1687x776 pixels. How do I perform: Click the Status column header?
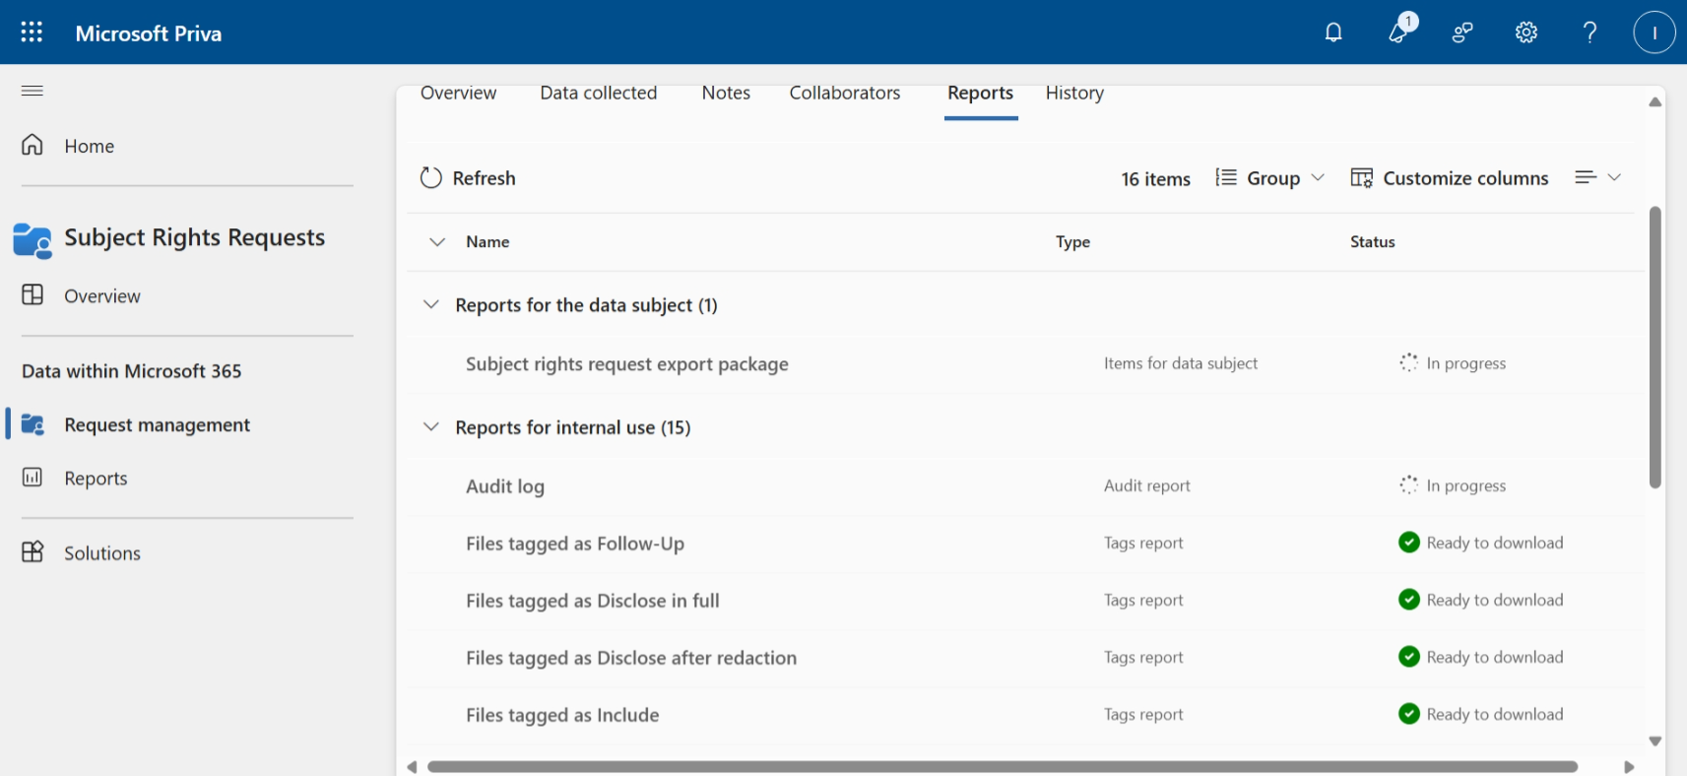1373,241
